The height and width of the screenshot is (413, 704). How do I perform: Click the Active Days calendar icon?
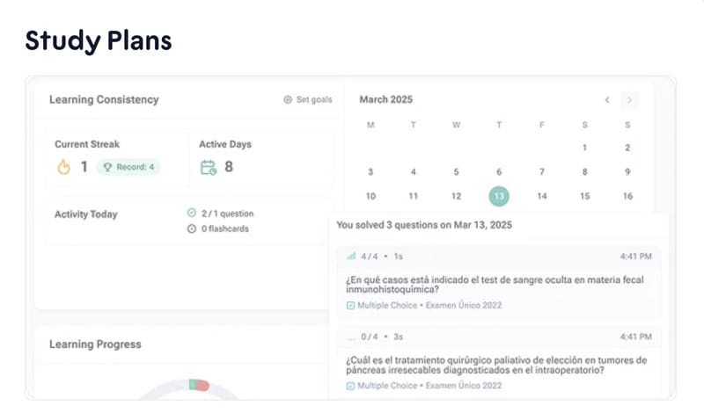pyautogui.click(x=208, y=167)
